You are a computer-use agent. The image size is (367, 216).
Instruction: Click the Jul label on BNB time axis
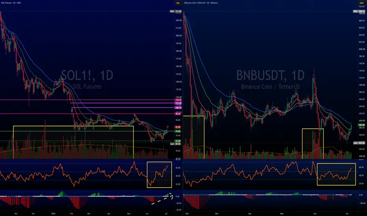[346, 214]
